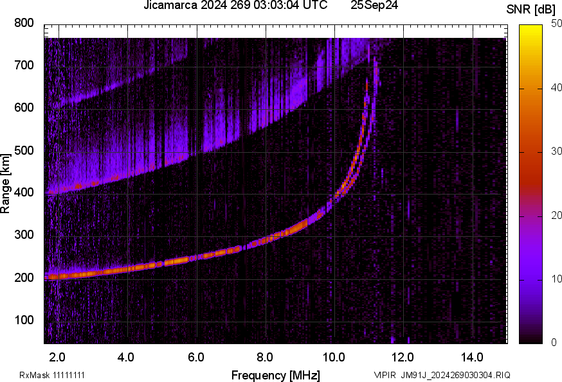The image size is (562, 382).
Task: Click the colorbar tick label 20
Action: [556, 215]
